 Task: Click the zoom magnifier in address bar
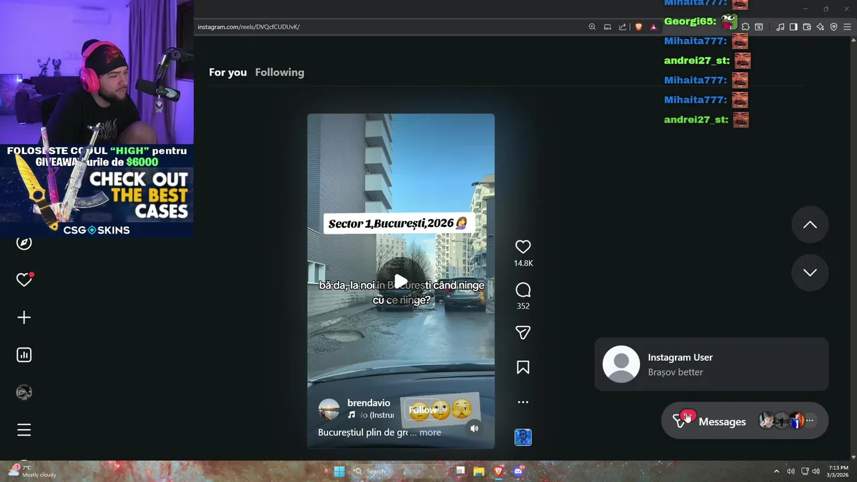tap(592, 27)
